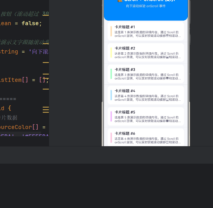Open card titled 卡片标题 #5
Screen dimensions: 213x208
146,116
